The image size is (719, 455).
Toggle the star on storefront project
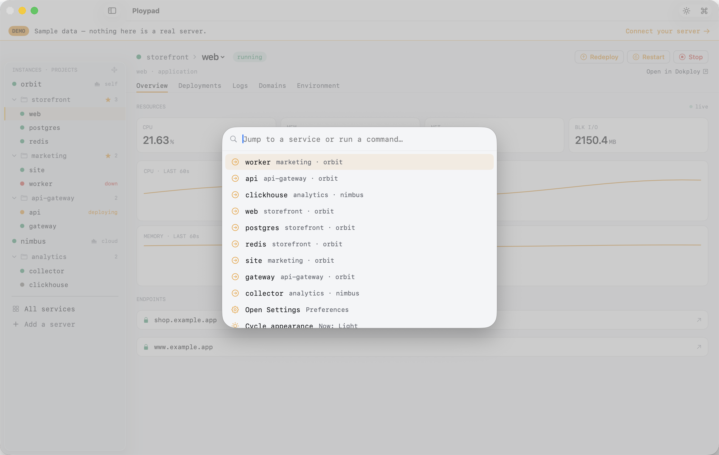(x=108, y=100)
